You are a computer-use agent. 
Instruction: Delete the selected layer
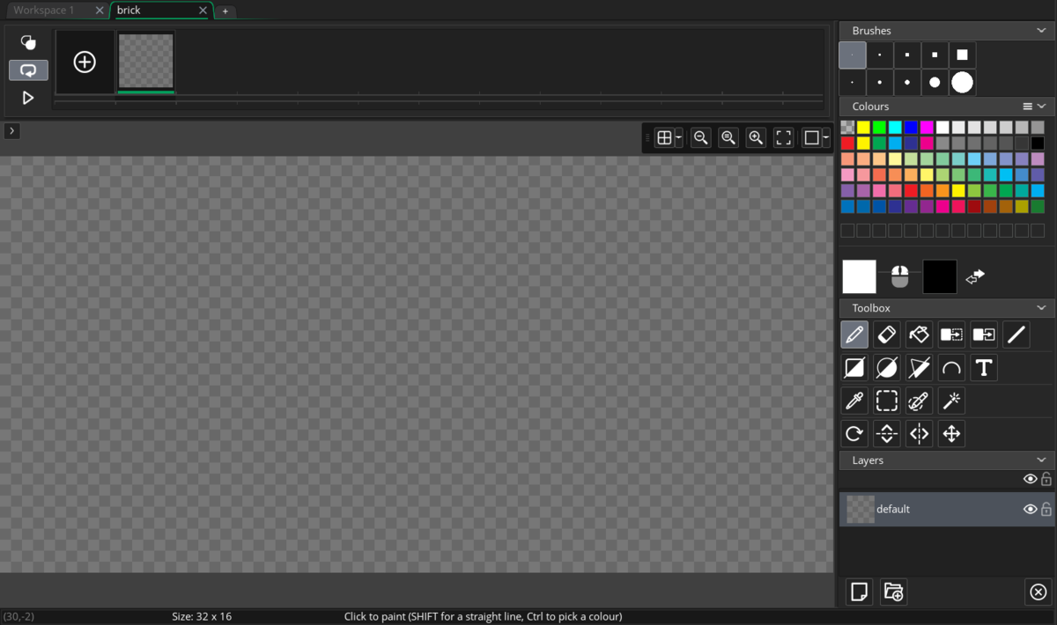coord(1039,592)
